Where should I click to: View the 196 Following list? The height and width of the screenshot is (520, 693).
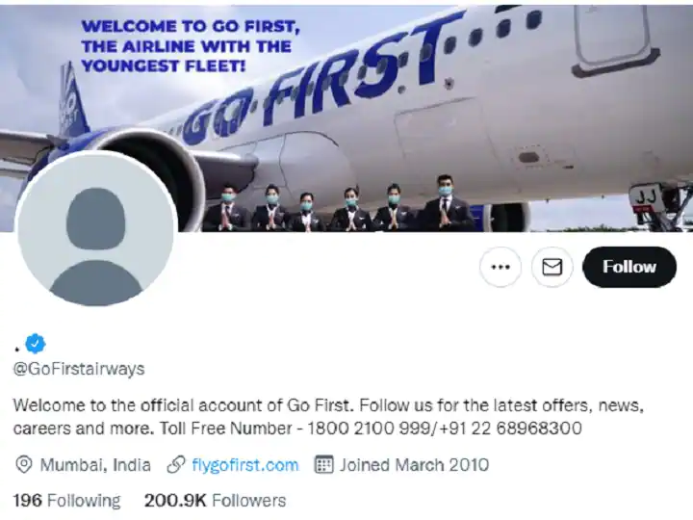(x=66, y=500)
